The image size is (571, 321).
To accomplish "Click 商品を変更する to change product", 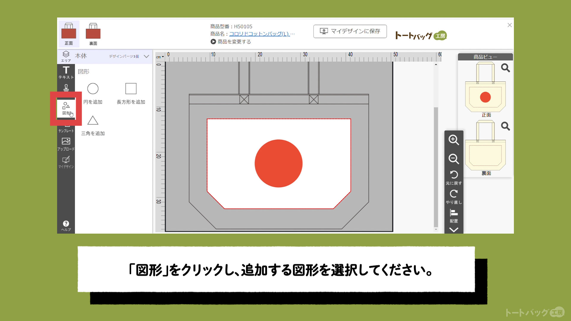I will coord(231,42).
